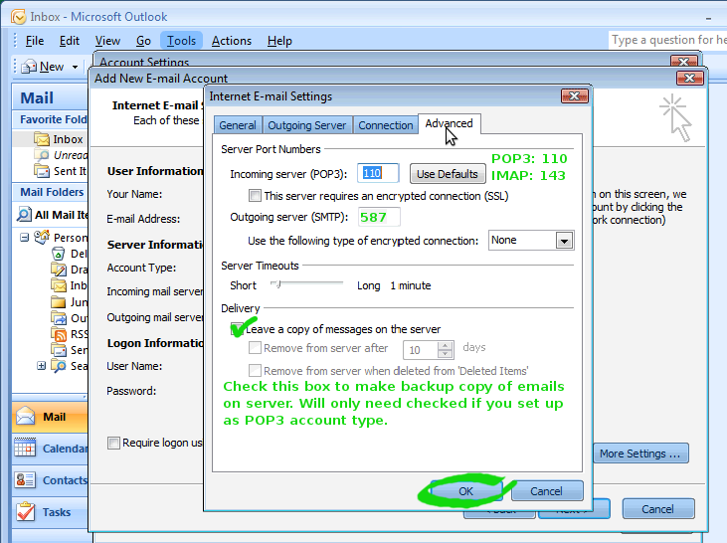
Task: Click the days count field showing 10
Action: (421, 350)
